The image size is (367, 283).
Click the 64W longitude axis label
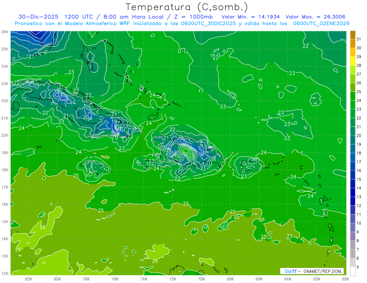(288, 278)
